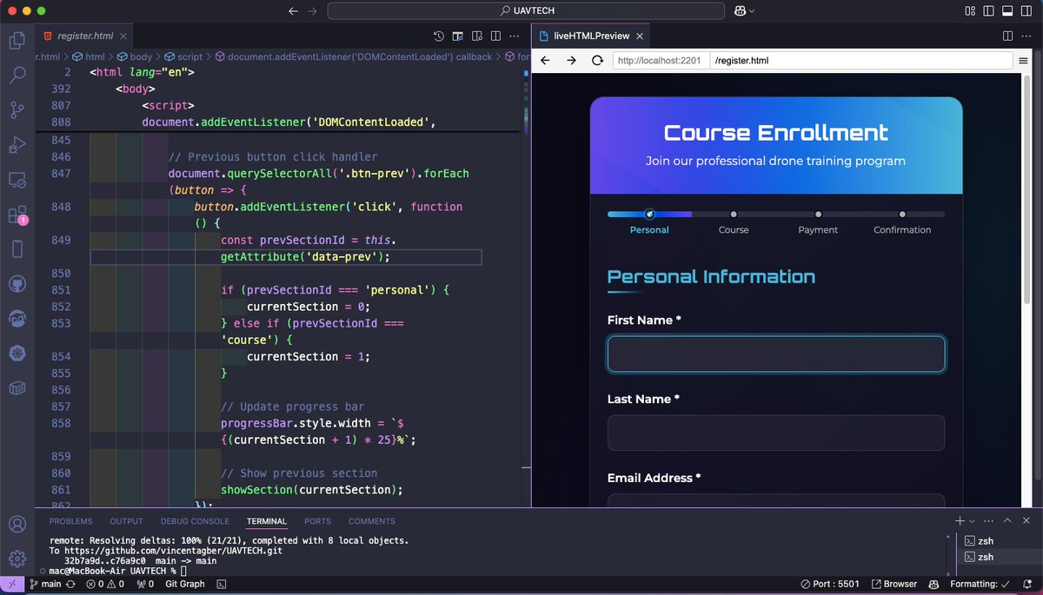
Task: Open customize layout button
Action: 969,10
